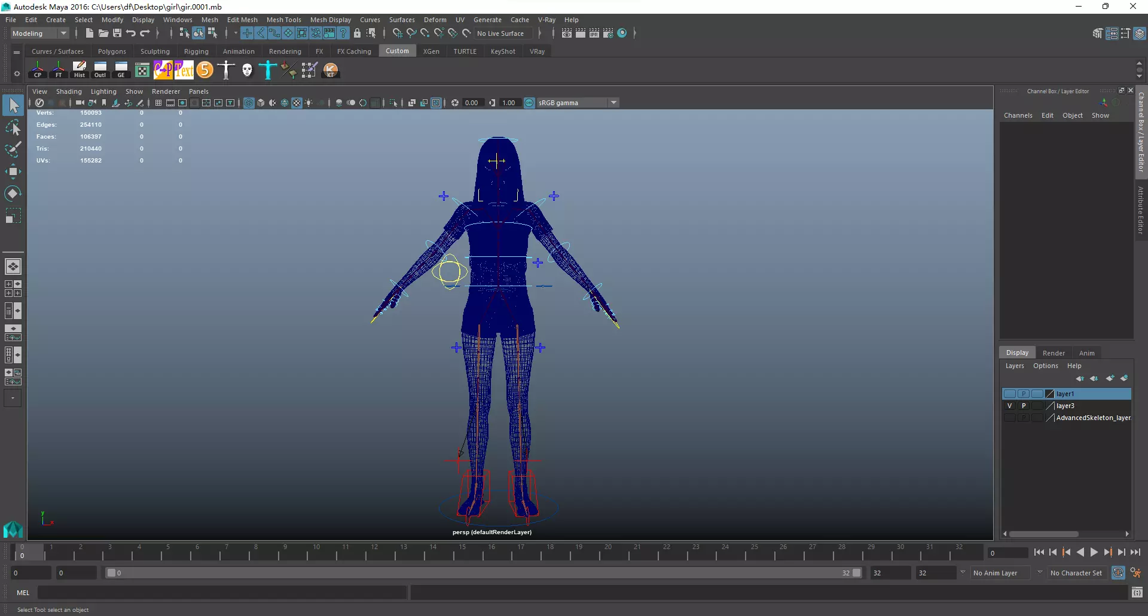The width and height of the screenshot is (1148, 616).
Task: Choose the Scale tool in the toolbox
Action: [x=13, y=216]
